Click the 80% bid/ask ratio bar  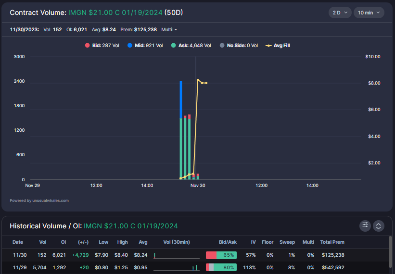tap(221, 267)
